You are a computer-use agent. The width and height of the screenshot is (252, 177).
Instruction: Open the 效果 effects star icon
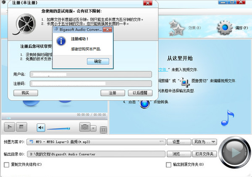tap(176, 28)
